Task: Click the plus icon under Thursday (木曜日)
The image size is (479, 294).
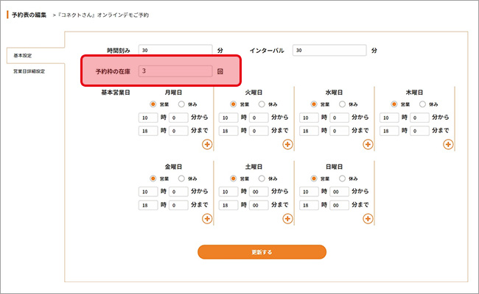Action: tap(448, 144)
